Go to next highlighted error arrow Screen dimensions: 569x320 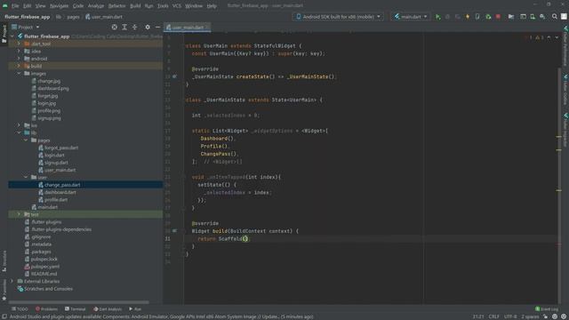coord(557,37)
